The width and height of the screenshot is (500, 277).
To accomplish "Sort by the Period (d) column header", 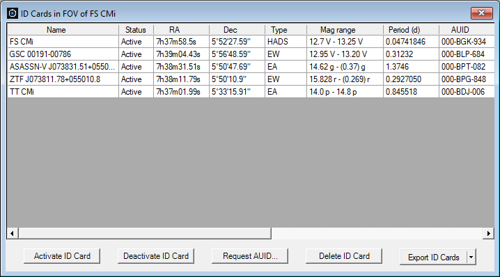I will 411,30.
